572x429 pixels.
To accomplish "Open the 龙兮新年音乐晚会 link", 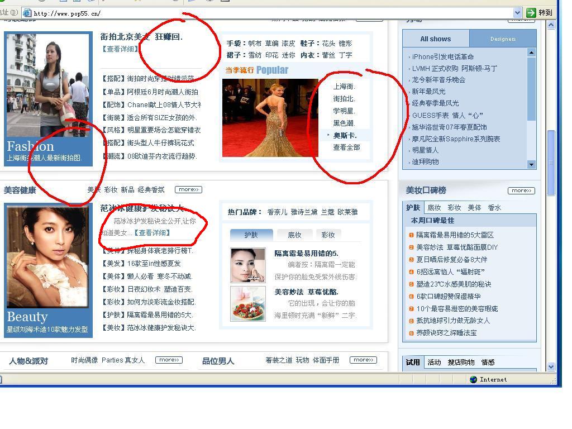I will pos(438,80).
